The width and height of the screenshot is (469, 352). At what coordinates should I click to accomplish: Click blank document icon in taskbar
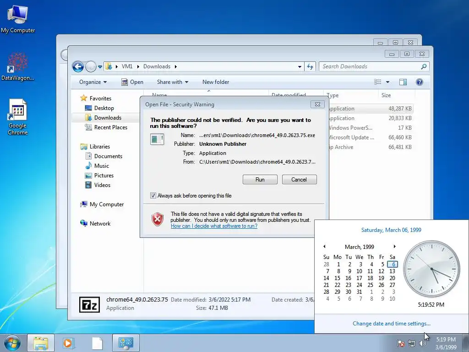97,343
